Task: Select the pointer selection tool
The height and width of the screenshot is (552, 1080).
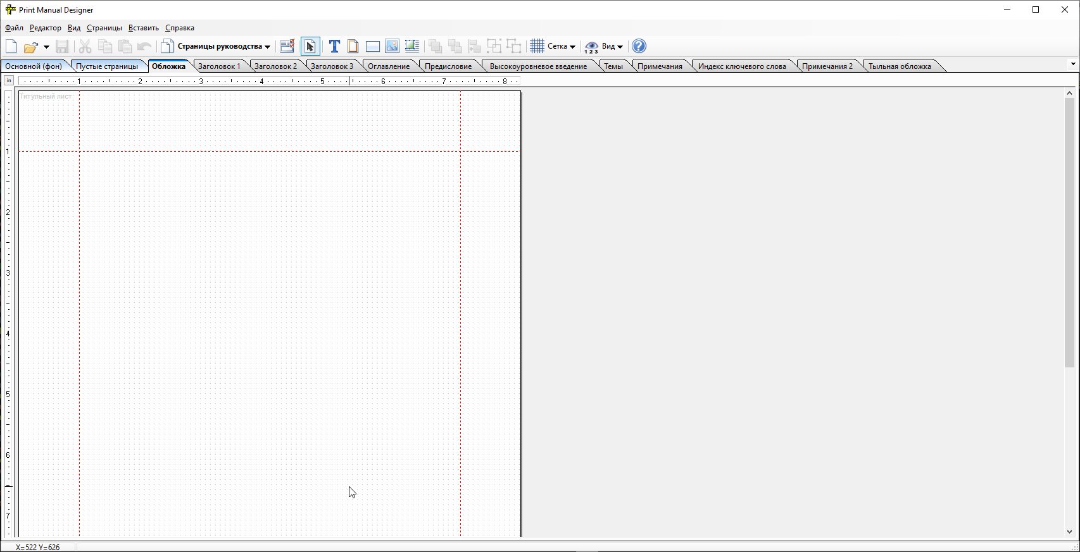Action: [310, 46]
